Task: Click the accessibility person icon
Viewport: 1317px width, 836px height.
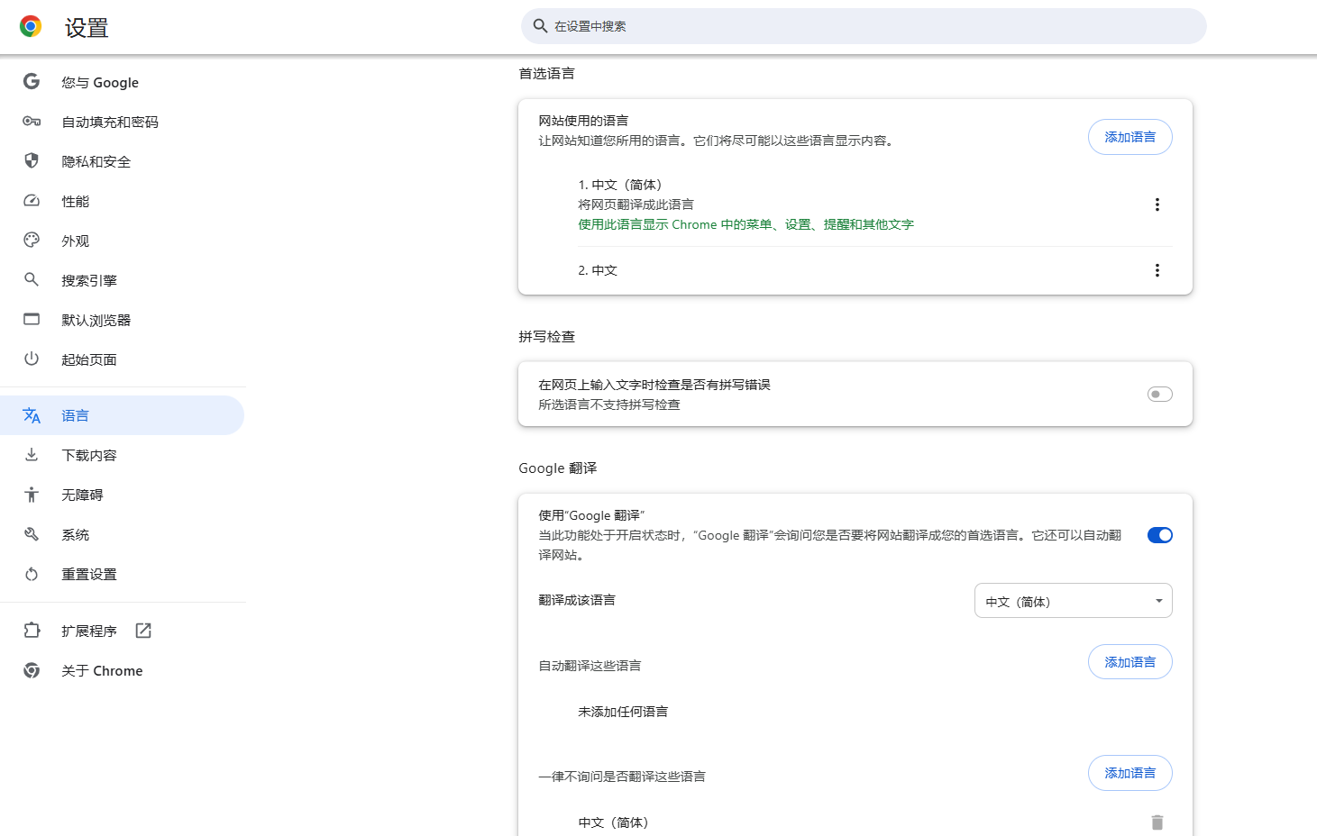Action: click(32, 495)
